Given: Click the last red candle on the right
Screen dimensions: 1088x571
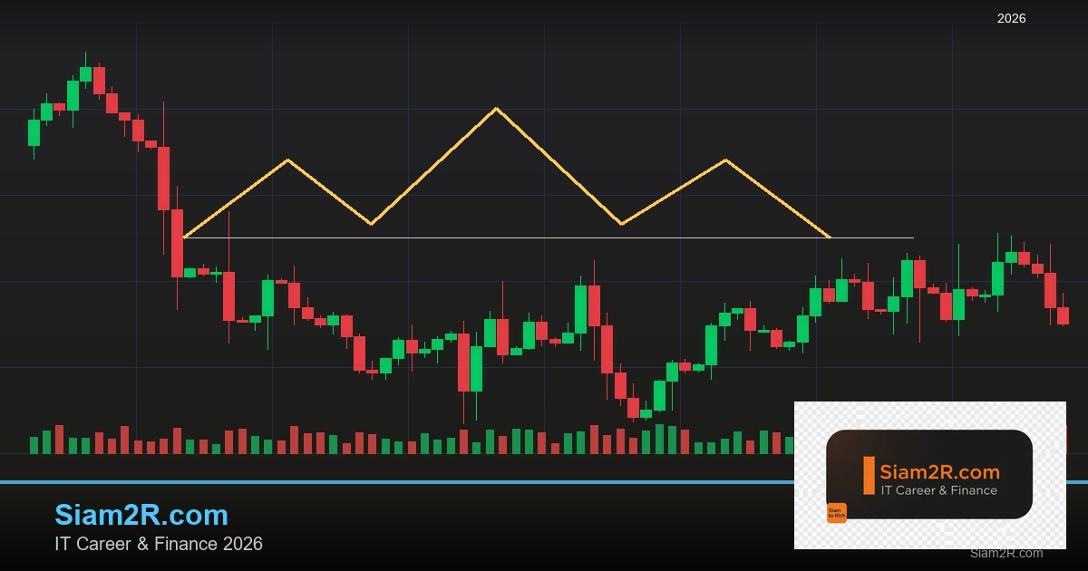Looking at the screenshot, I should click(x=1063, y=315).
